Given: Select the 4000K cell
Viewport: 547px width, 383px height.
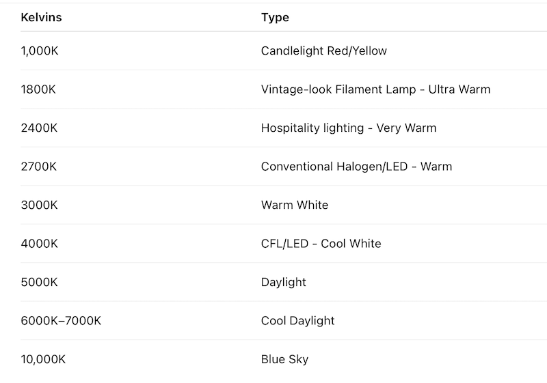Looking at the screenshot, I should (x=40, y=244).
